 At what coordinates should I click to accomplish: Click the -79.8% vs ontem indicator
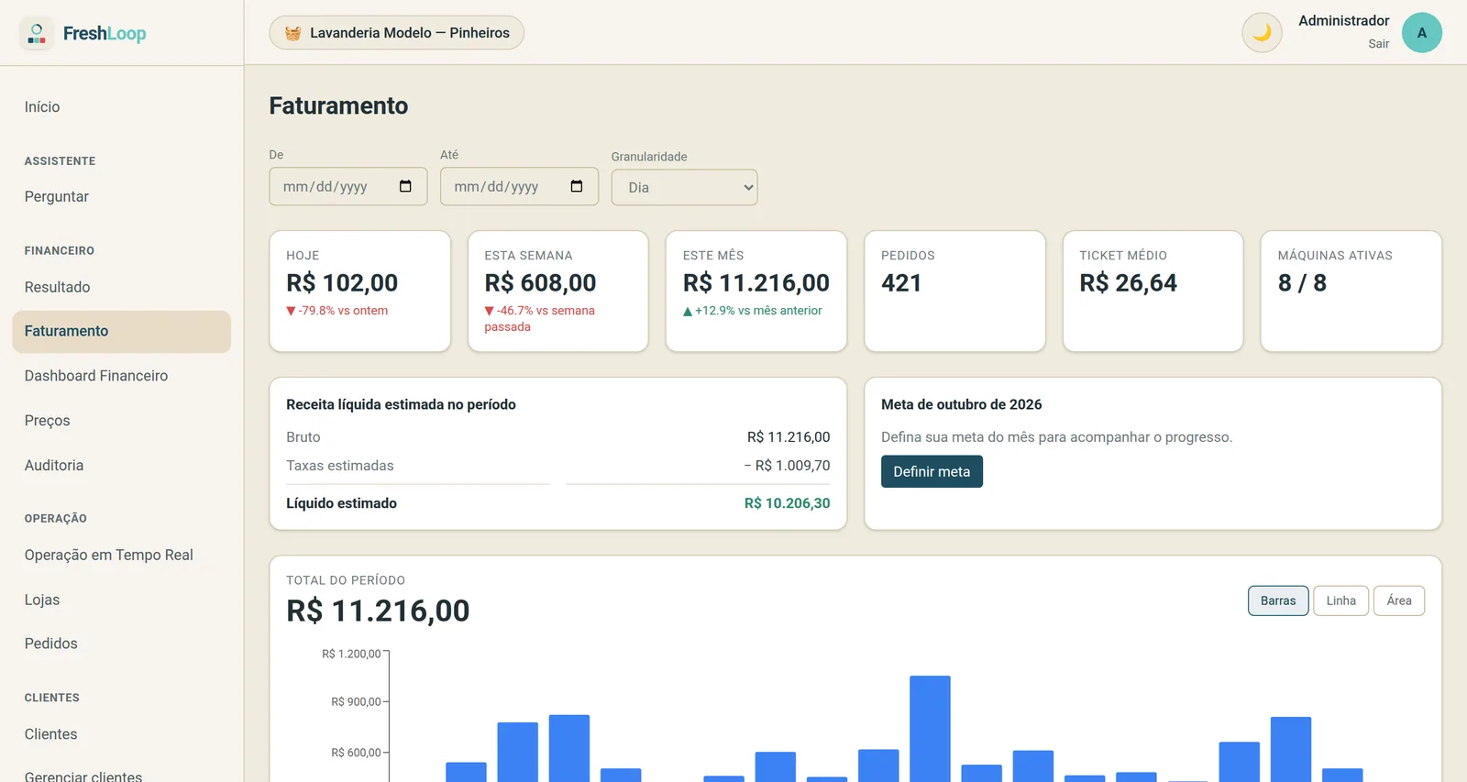pyautogui.click(x=337, y=311)
